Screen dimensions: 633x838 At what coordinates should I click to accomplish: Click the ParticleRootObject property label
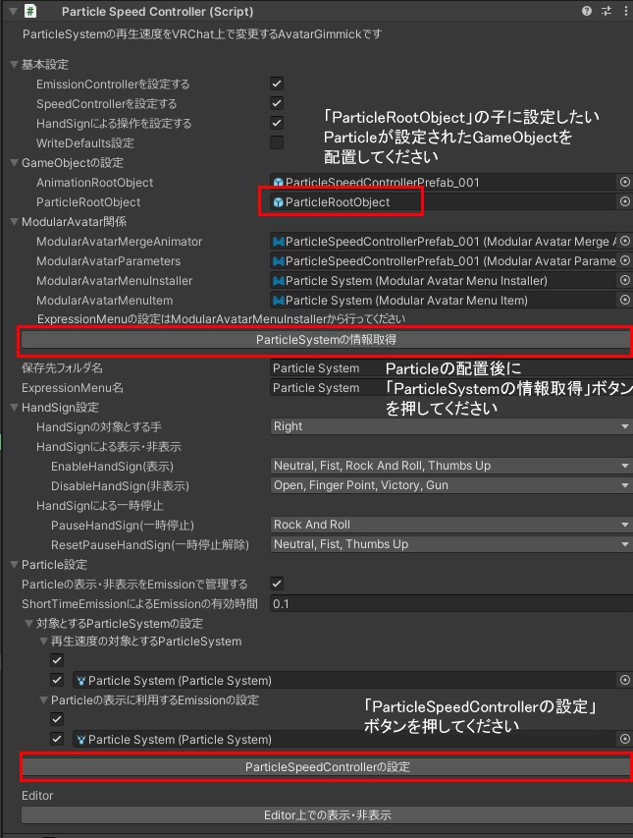[x=88, y=202]
